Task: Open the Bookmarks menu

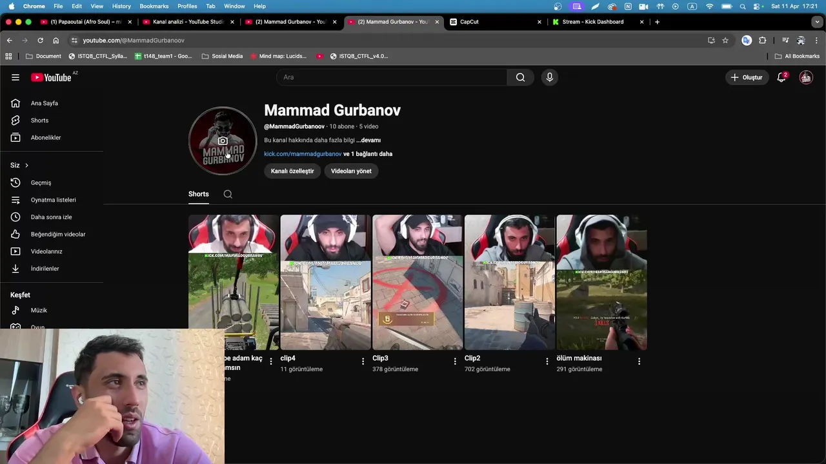Action: (154, 6)
